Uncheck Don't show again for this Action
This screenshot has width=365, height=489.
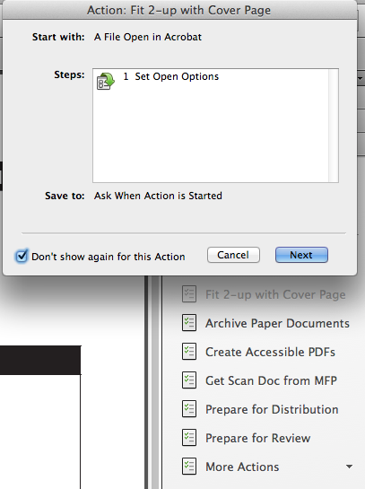tap(22, 256)
